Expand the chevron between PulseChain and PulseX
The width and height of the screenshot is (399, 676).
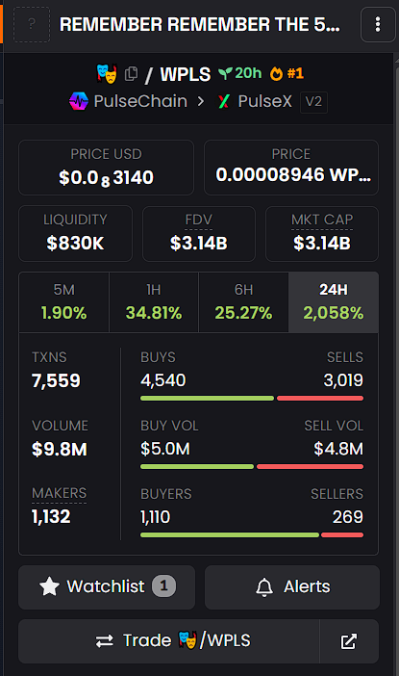[x=201, y=101]
